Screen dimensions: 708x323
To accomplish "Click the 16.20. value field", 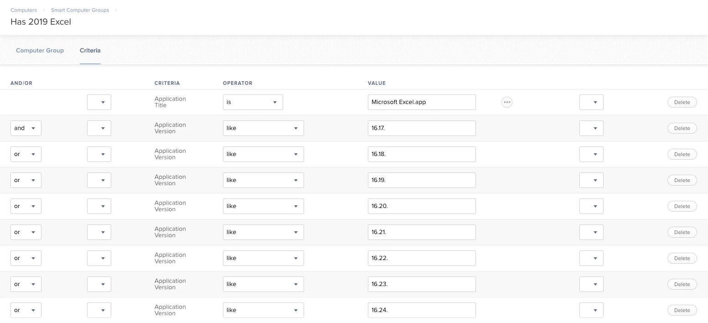I will (x=422, y=206).
